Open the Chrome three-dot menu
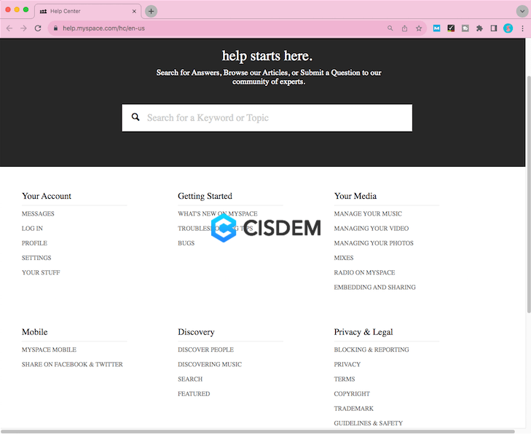This screenshot has width=531, height=434. 522,28
